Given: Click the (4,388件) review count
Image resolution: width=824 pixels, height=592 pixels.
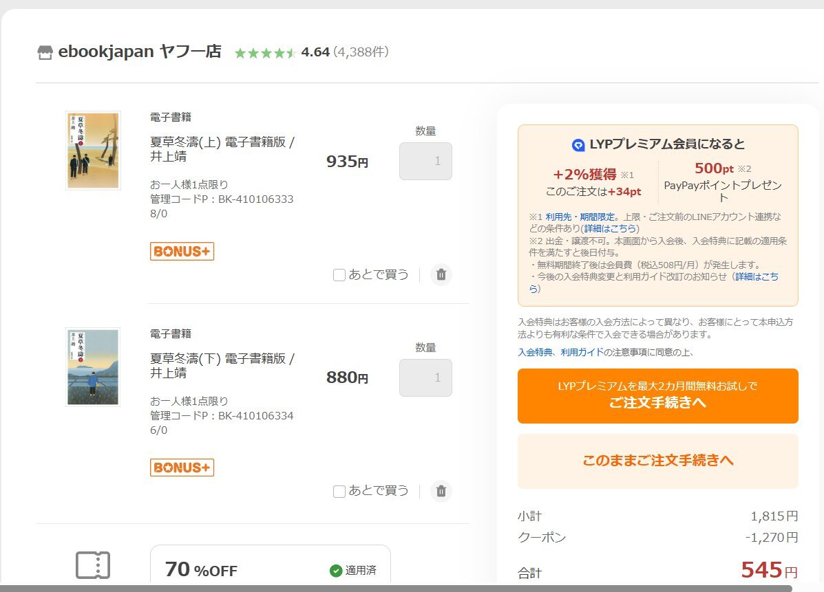Looking at the screenshot, I should click(x=361, y=52).
